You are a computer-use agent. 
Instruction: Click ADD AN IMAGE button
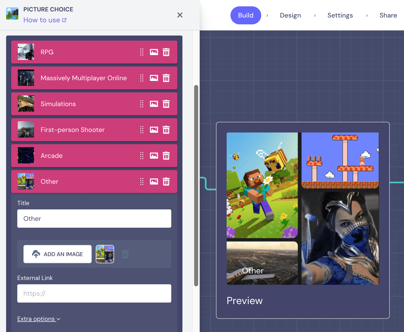(57, 254)
